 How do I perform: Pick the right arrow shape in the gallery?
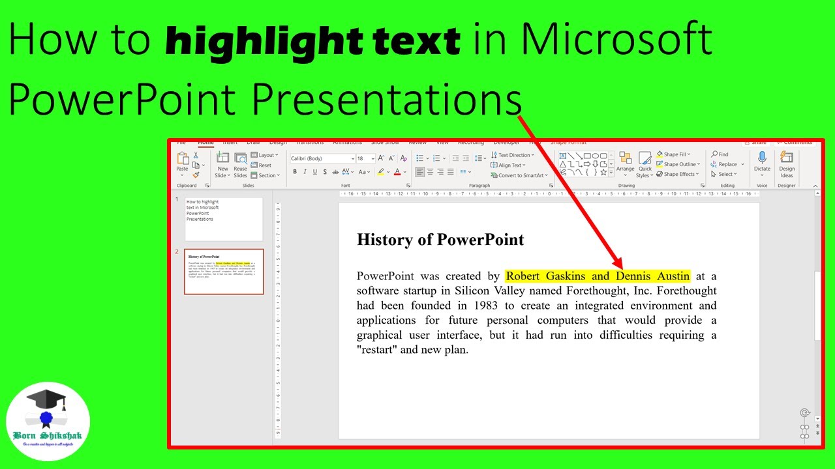click(587, 164)
